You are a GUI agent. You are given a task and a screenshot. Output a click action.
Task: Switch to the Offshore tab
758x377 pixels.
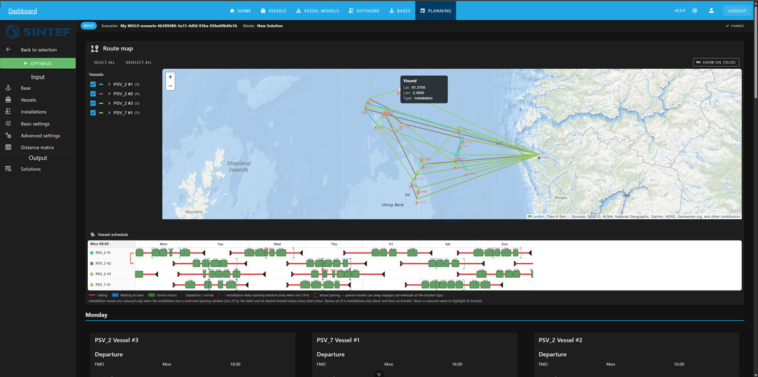click(x=363, y=11)
